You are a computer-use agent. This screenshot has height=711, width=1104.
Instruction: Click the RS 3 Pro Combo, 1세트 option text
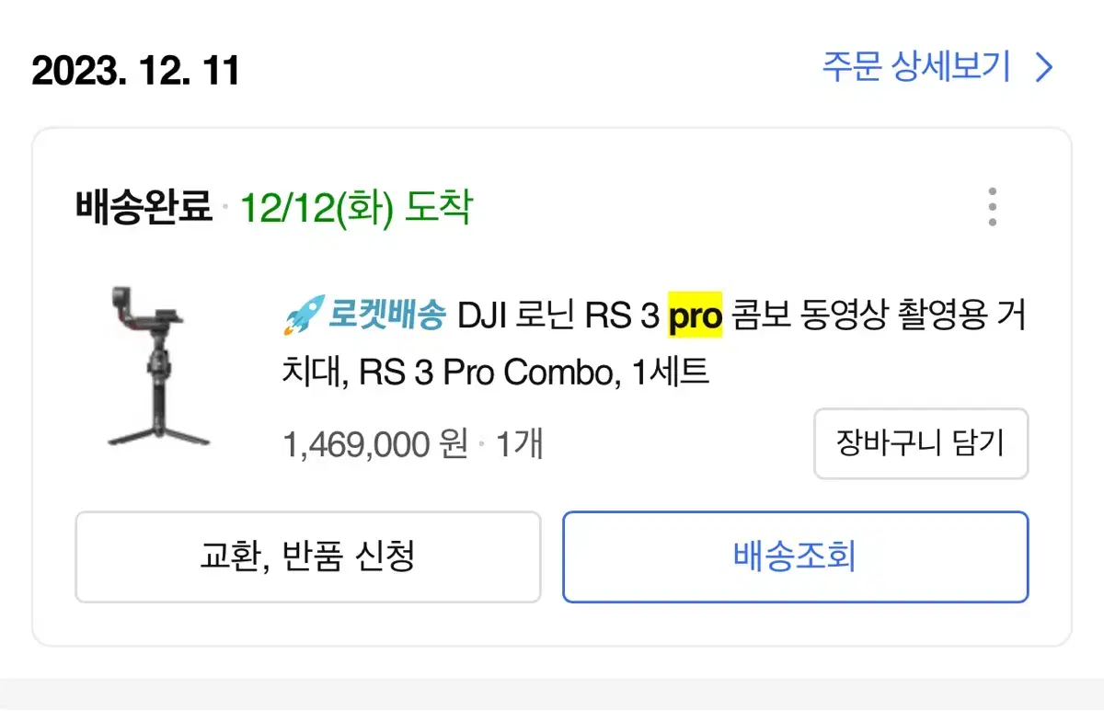pyautogui.click(x=534, y=373)
